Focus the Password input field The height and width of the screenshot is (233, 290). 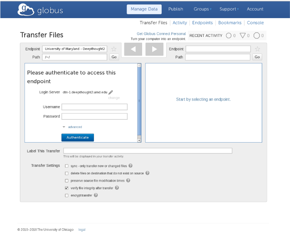pos(94,116)
